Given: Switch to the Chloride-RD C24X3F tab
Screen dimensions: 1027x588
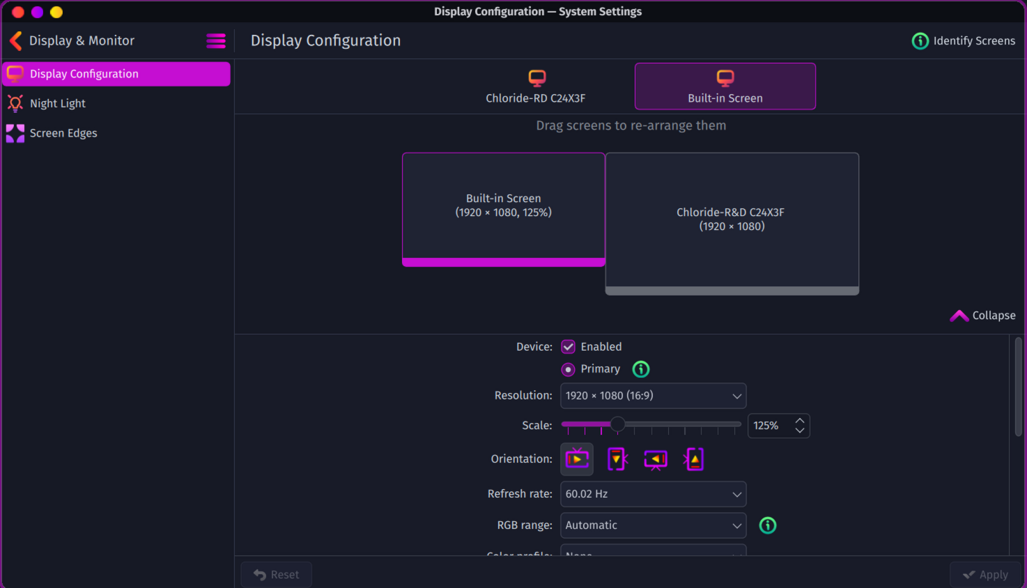Looking at the screenshot, I should [x=535, y=86].
